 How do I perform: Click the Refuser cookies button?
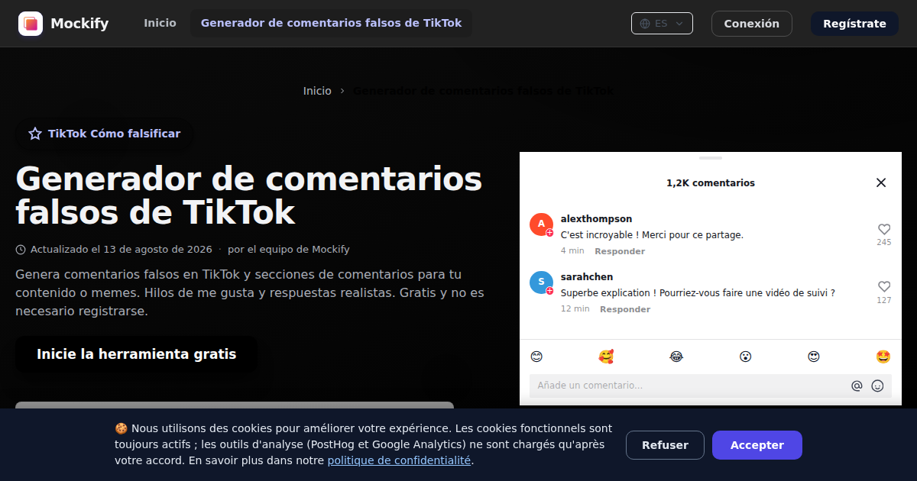[665, 445]
